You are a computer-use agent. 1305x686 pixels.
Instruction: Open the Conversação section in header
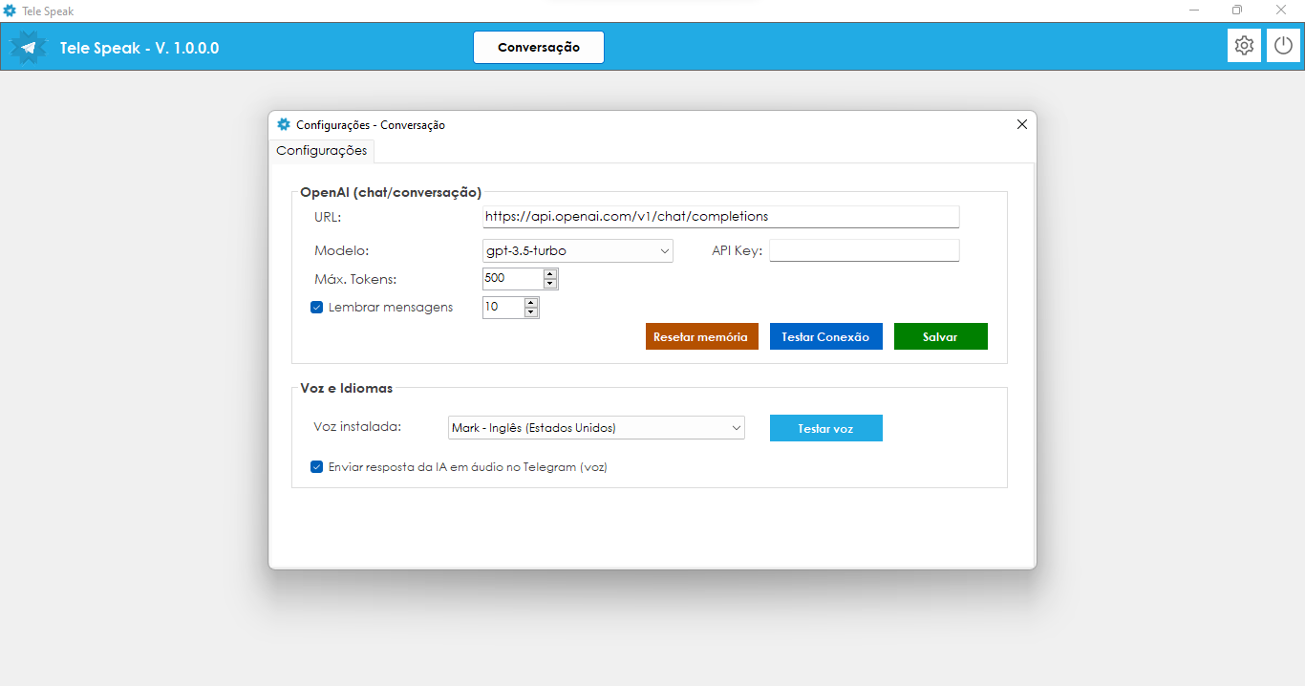click(x=539, y=47)
